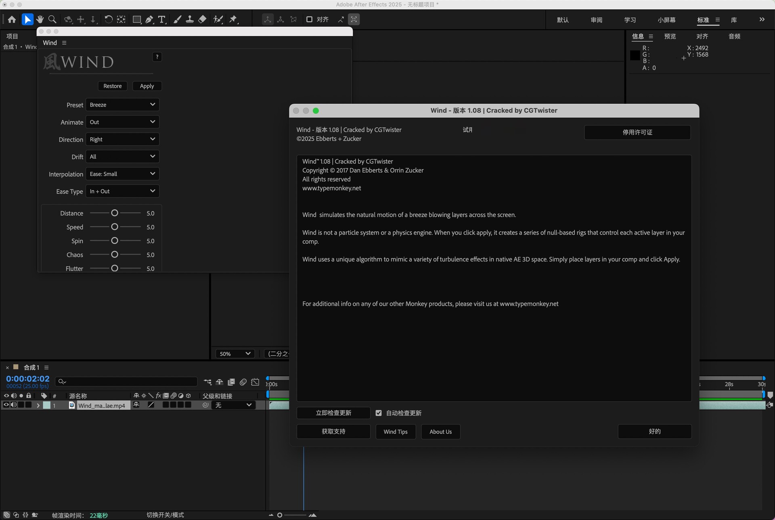Switch to the 预览 panel tab
This screenshot has width=775, height=520.
pos(670,36)
